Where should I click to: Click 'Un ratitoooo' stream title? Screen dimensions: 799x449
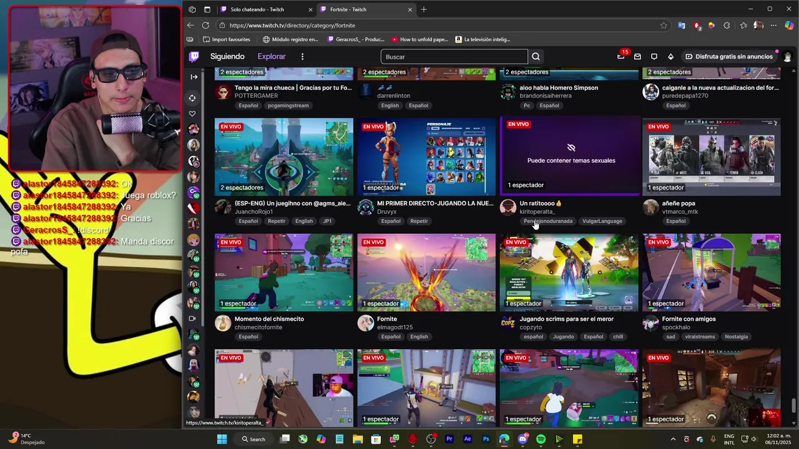[x=541, y=203]
